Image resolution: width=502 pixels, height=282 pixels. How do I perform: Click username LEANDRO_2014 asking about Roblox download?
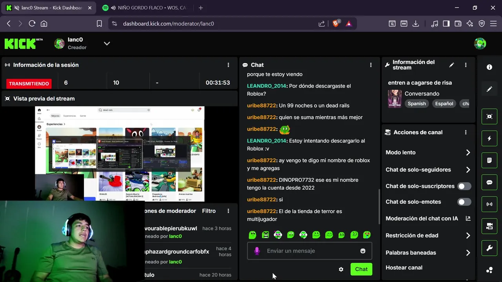[x=267, y=86]
